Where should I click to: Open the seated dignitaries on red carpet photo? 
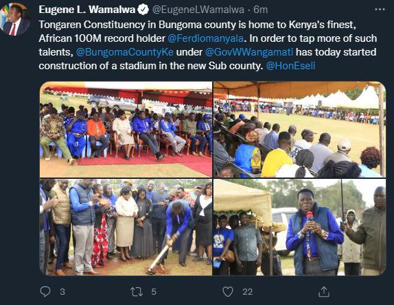[x=126, y=130]
